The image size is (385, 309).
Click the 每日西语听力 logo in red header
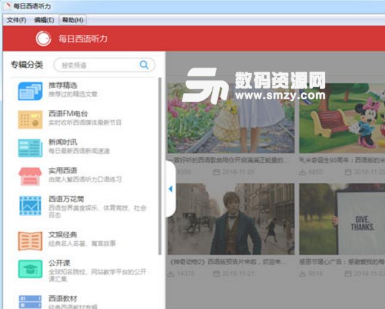tap(44, 39)
